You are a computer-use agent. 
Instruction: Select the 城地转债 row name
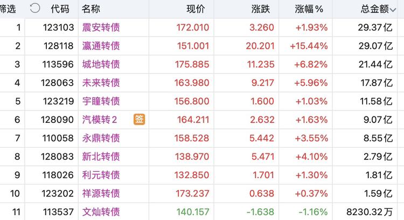[x=101, y=64]
